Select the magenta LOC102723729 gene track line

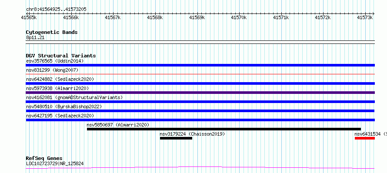200,168
